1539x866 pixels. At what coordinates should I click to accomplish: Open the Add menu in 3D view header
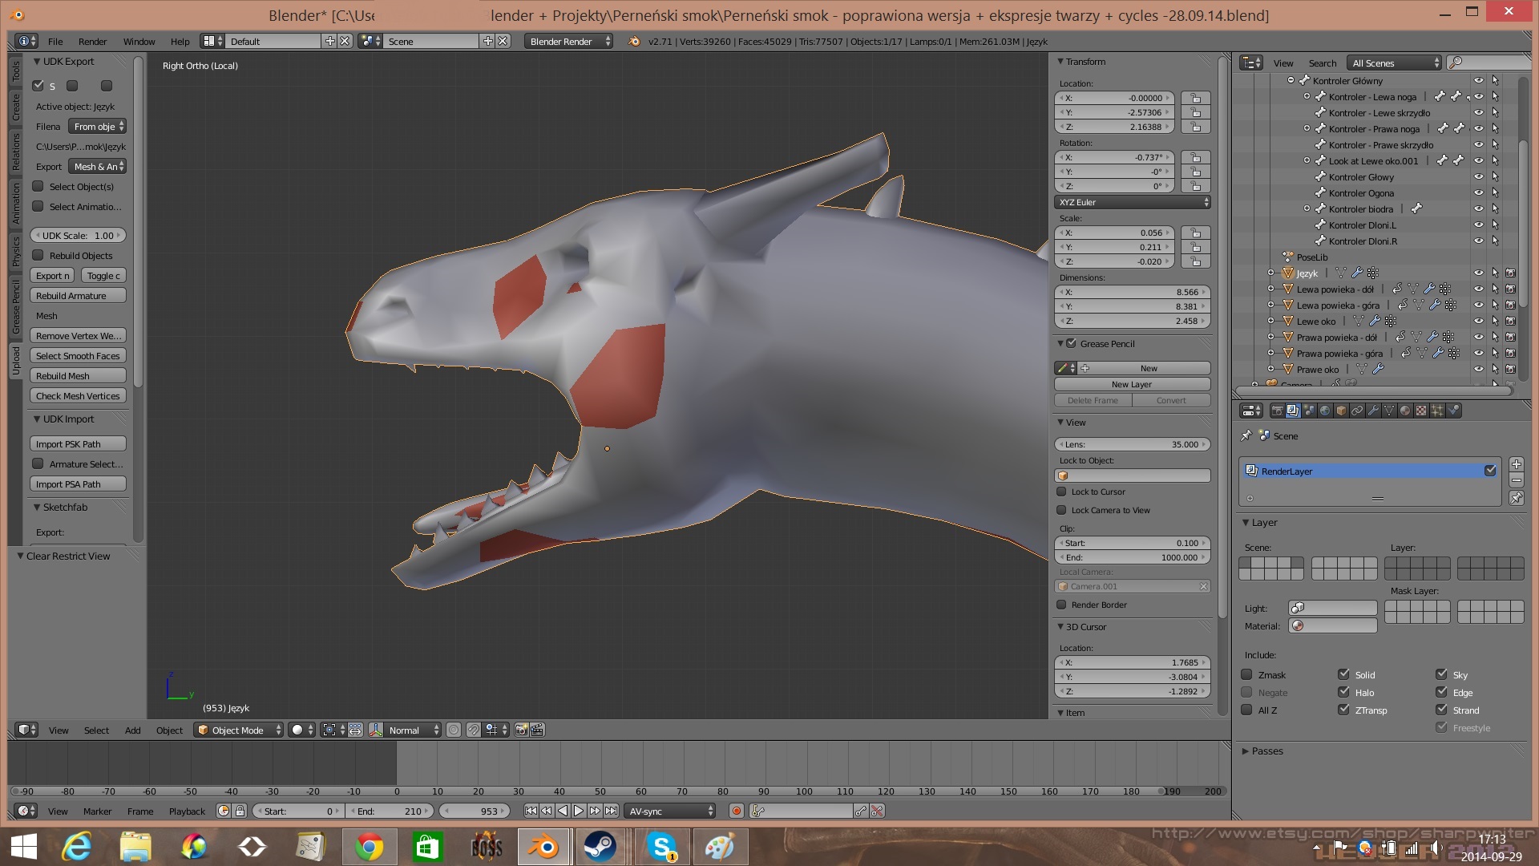click(x=132, y=730)
